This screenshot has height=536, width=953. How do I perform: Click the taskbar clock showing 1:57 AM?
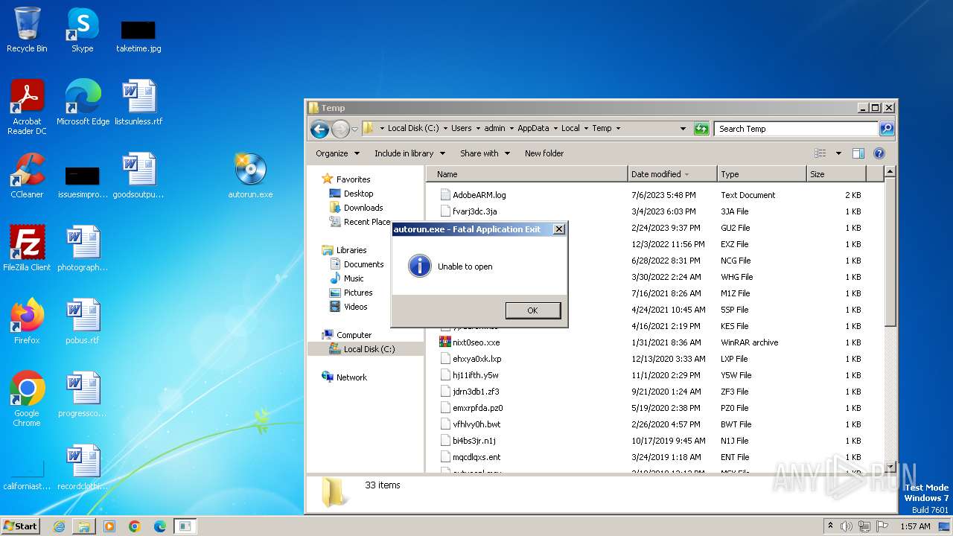(x=915, y=526)
